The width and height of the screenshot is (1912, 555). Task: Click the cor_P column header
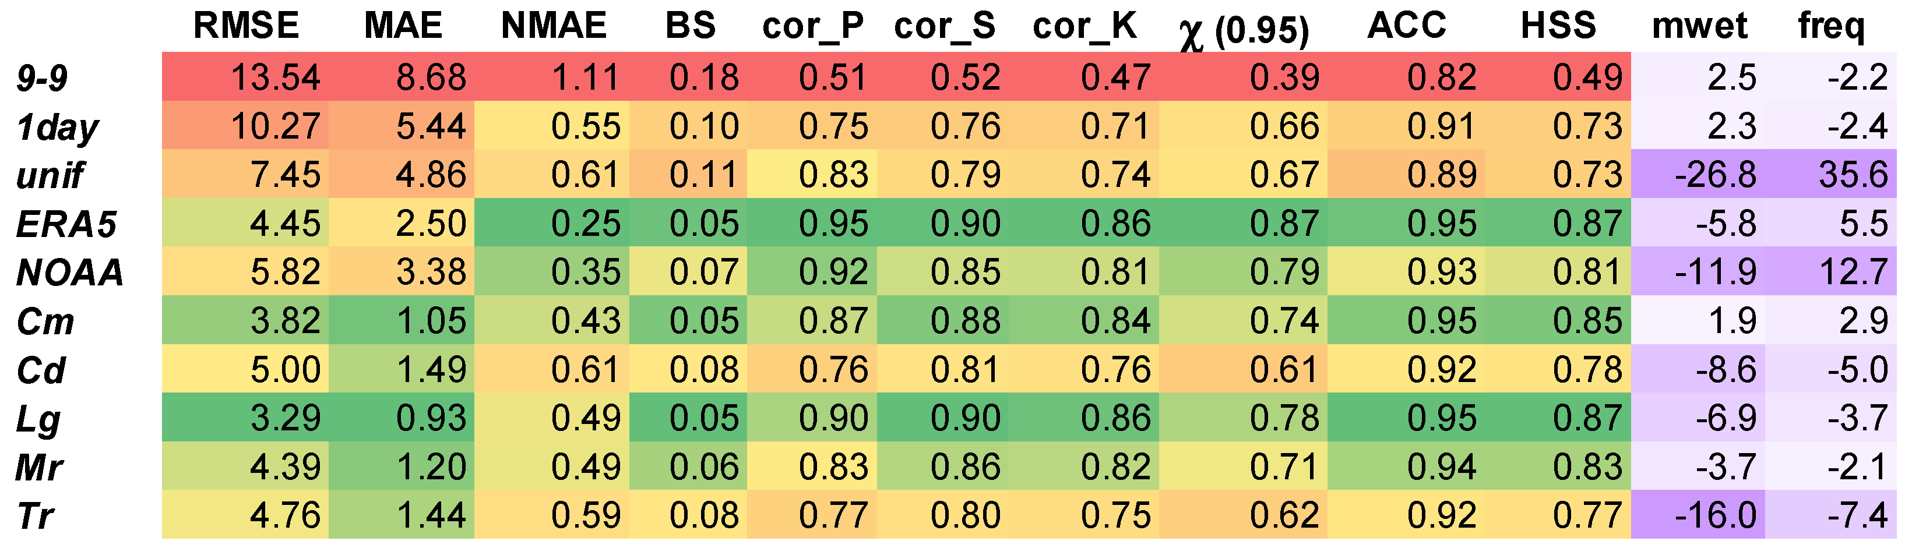point(813,27)
